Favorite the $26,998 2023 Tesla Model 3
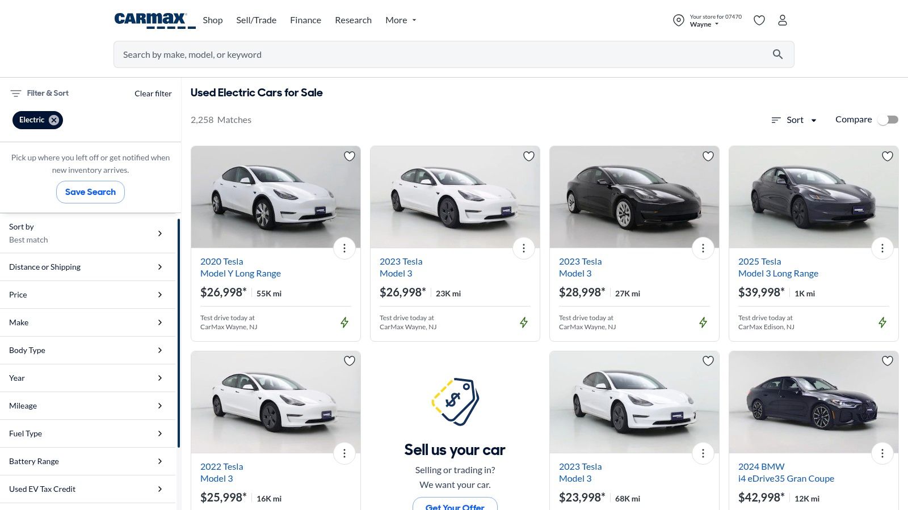The image size is (908, 510). (529, 156)
